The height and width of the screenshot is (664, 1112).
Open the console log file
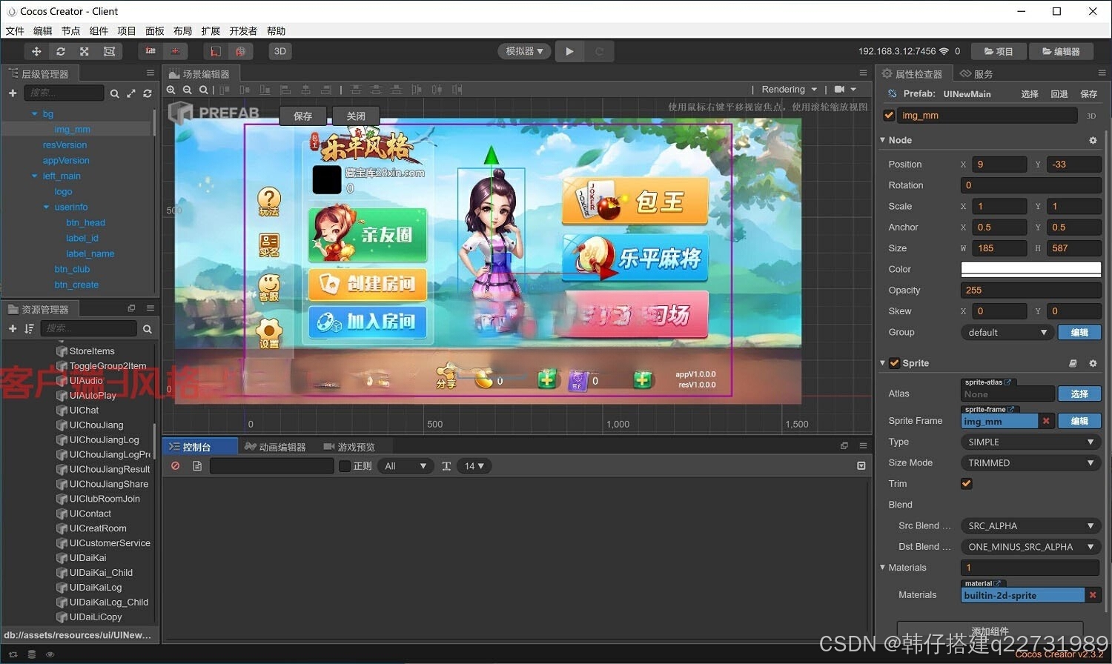tap(197, 466)
